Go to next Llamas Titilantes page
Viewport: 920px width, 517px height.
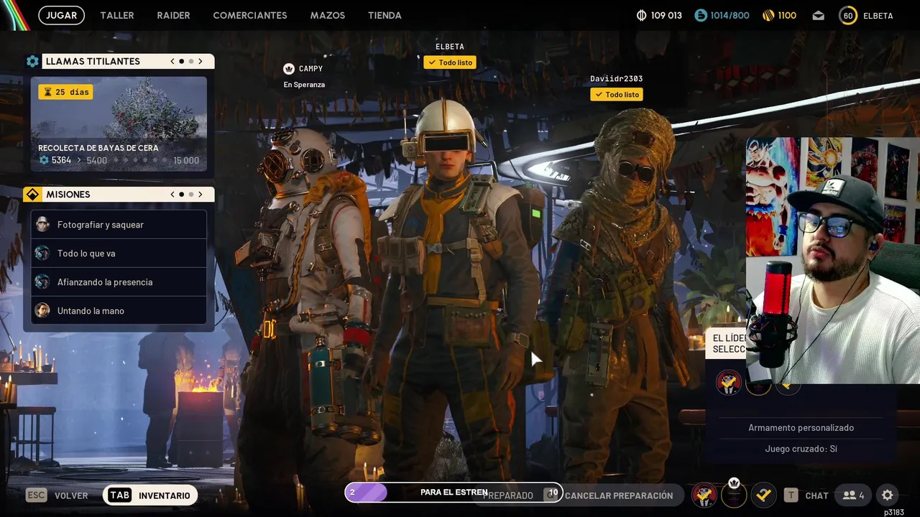201,62
